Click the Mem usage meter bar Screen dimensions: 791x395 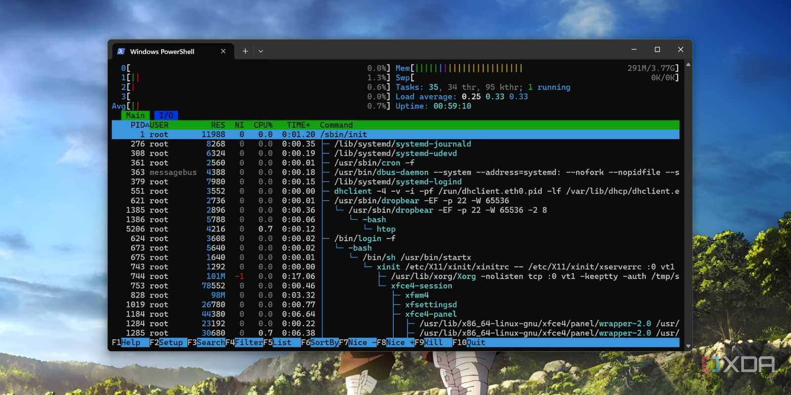(x=537, y=68)
